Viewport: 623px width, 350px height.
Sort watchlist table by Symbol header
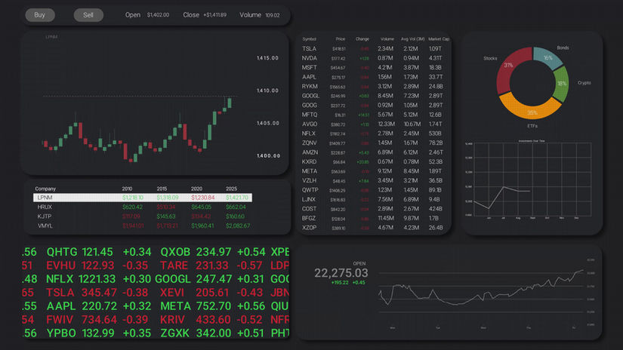click(x=309, y=39)
